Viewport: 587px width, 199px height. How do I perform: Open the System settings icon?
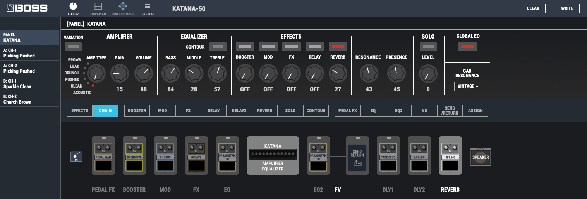click(x=147, y=9)
